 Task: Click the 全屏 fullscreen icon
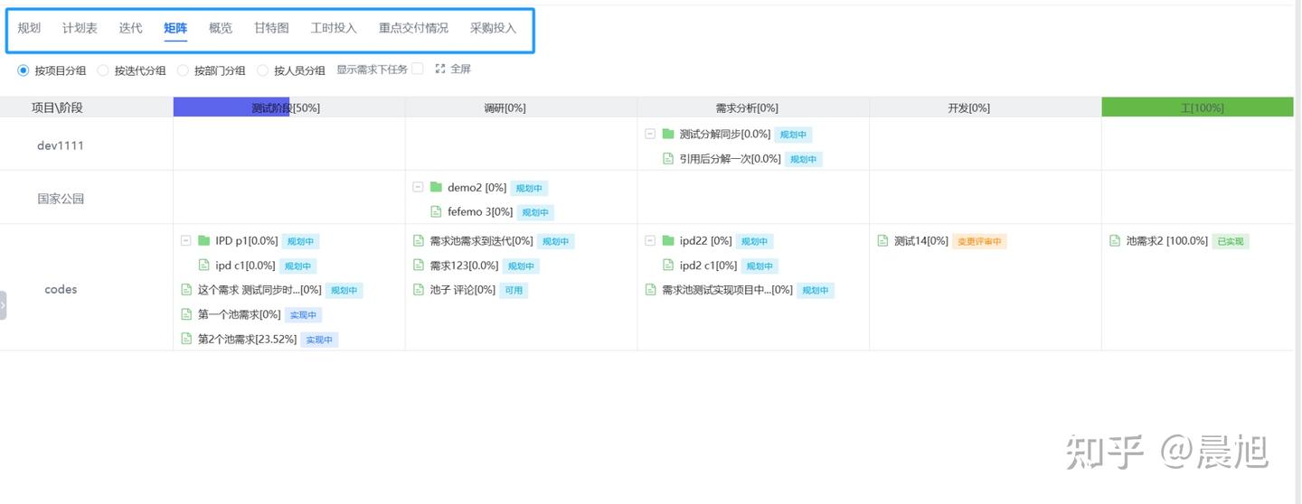[x=440, y=69]
